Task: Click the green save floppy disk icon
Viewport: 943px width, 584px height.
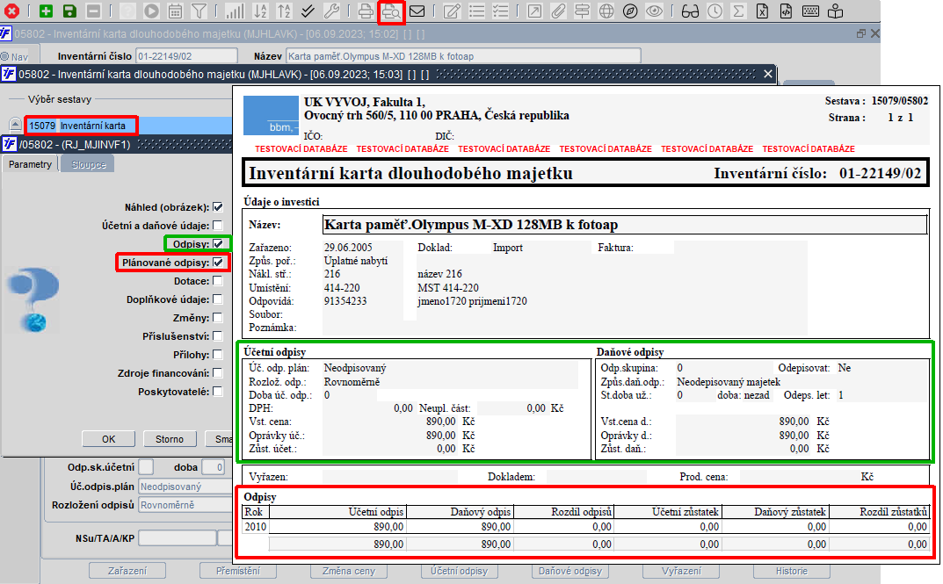Action: 69,11
